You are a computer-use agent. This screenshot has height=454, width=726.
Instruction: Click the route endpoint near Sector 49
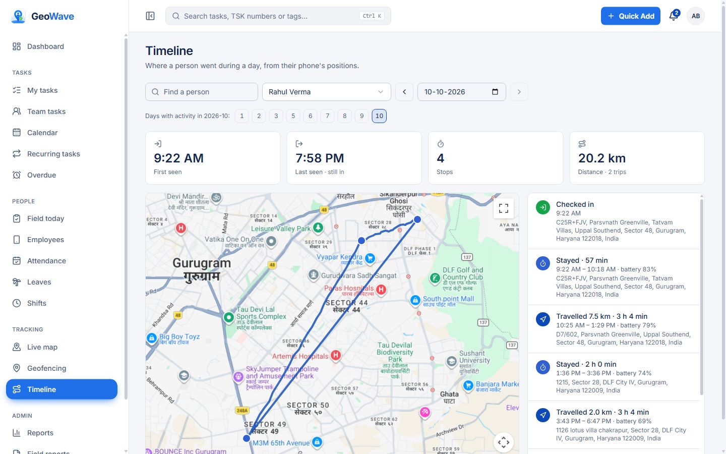tap(247, 438)
